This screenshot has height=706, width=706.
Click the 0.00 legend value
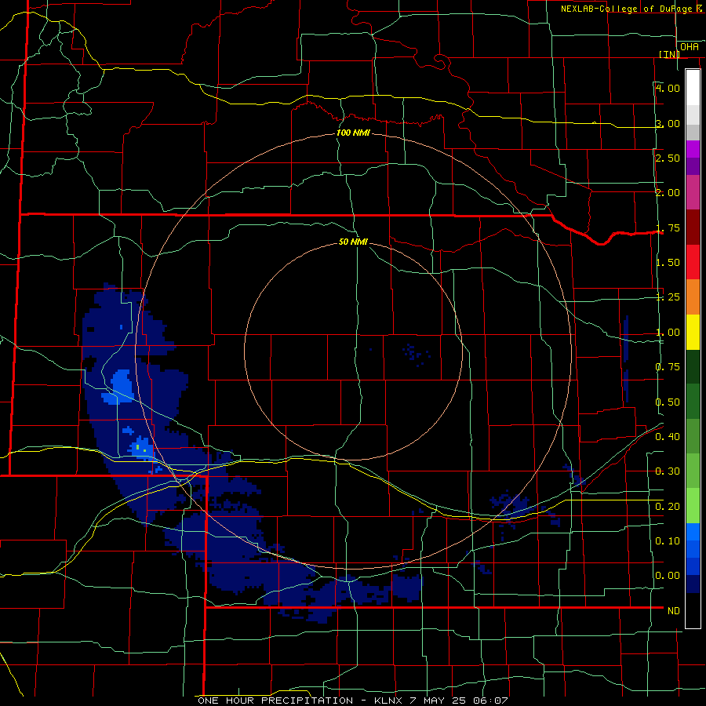click(668, 576)
